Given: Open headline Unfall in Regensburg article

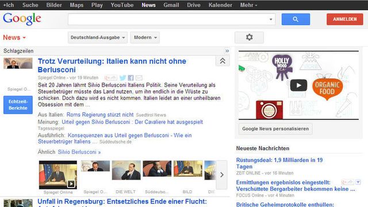Looking at the screenshot, I should 122,202.
